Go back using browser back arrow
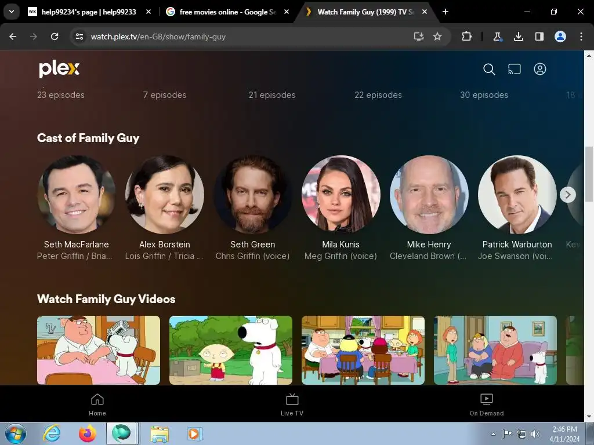Image resolution: width=594 pixels, height=445 pixels. point(13,37)
